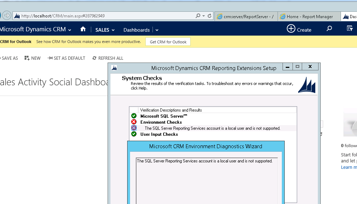Click the Learn more link on the right
Viewport: 357px width, 204px height.
coord(349,167)
